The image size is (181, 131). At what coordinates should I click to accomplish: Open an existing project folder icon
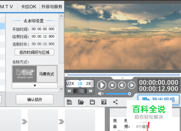coord(81,102)
